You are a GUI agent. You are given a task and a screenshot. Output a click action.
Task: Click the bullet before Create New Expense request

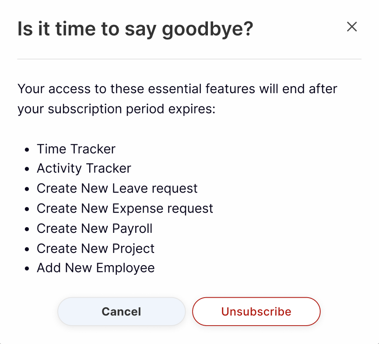(28, 209)
